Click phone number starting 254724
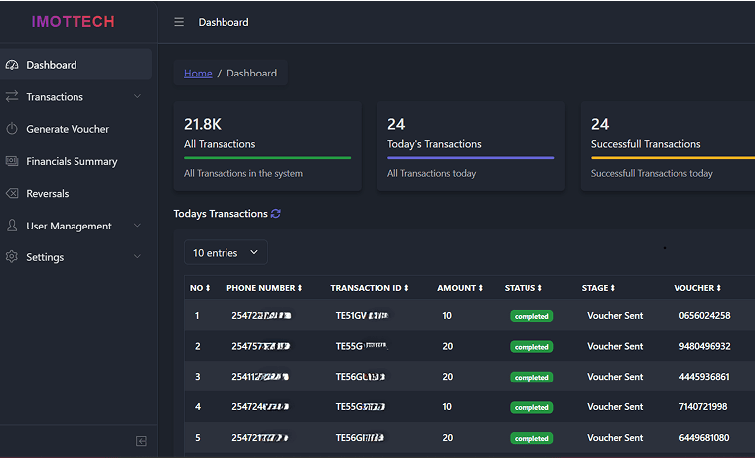Screen dimensions: 755x458 coord(260,407)
